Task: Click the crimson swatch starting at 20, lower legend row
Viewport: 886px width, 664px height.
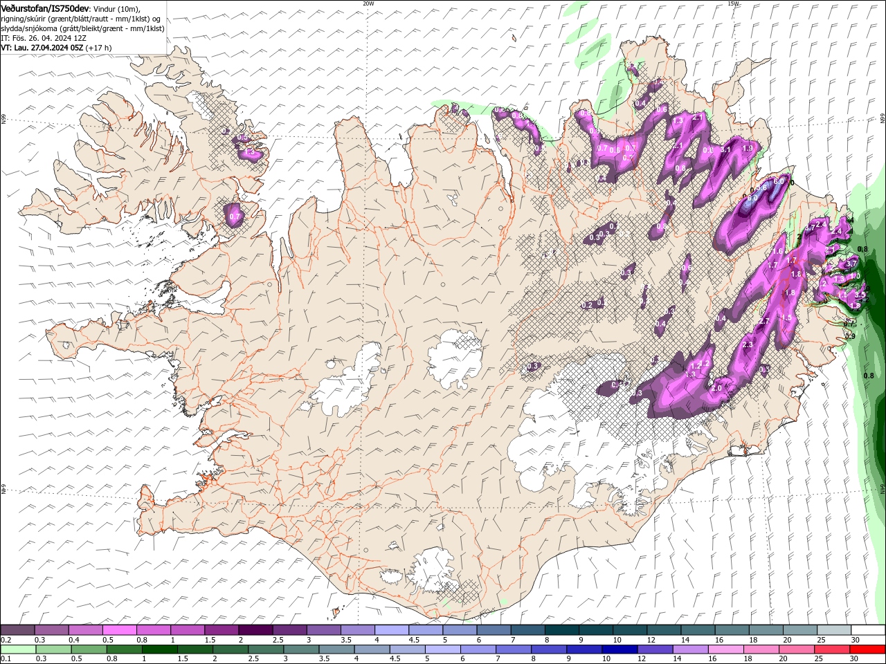Action: tap(796, 649)
